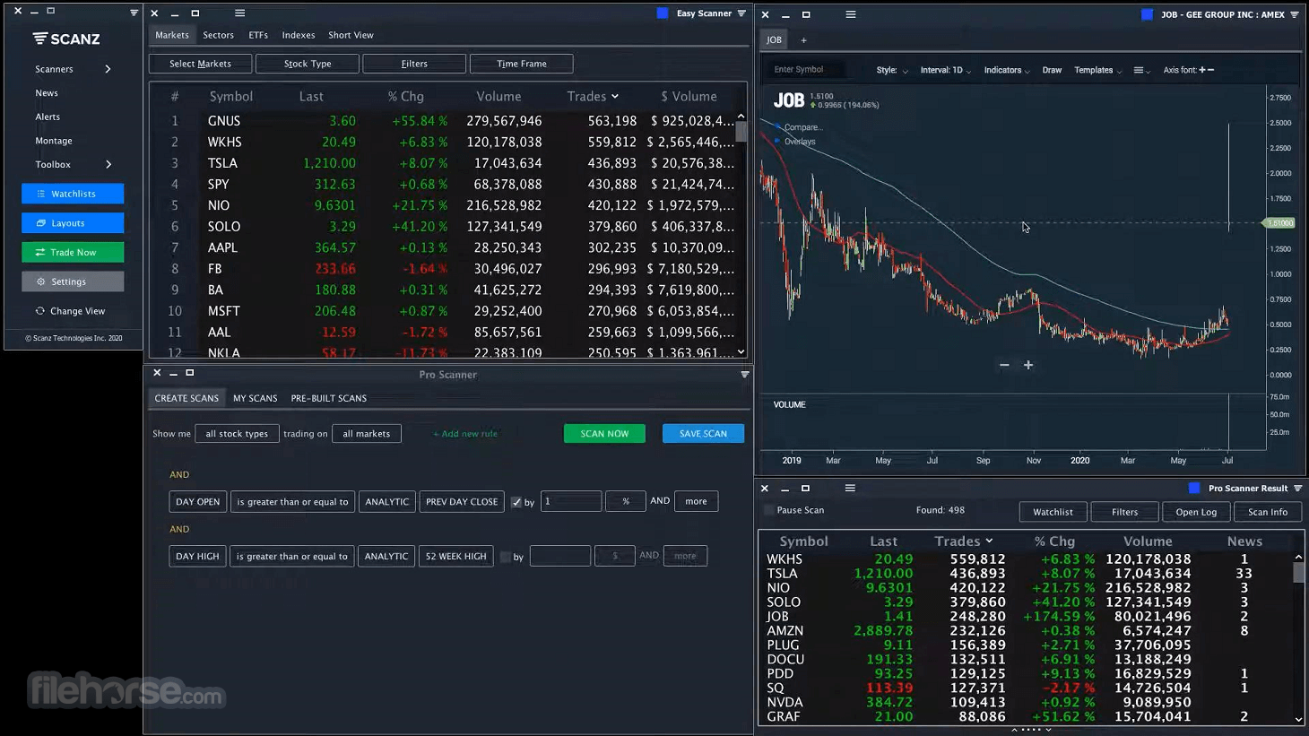Click chart window title funnel icon
This screenshot has width=1309, height=736.
(x=1295, y=14)
